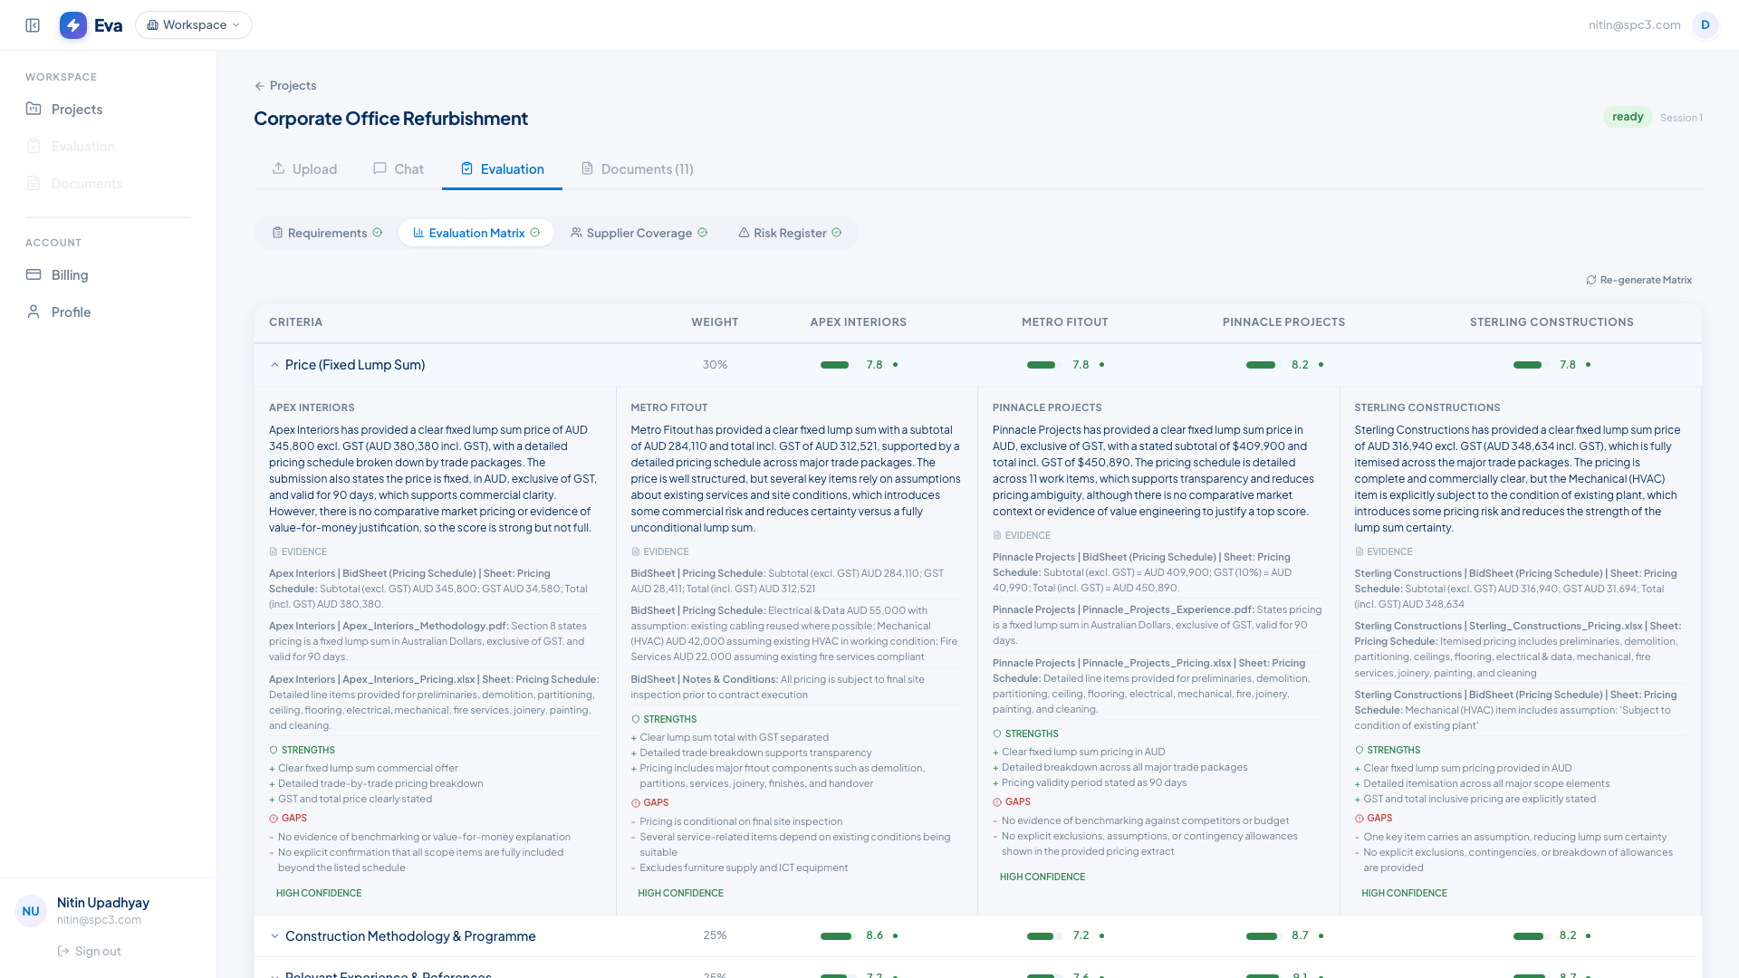Switch to the Upload tab
The width and height of the screenshot is (1739, 978).
pos(304,169)
